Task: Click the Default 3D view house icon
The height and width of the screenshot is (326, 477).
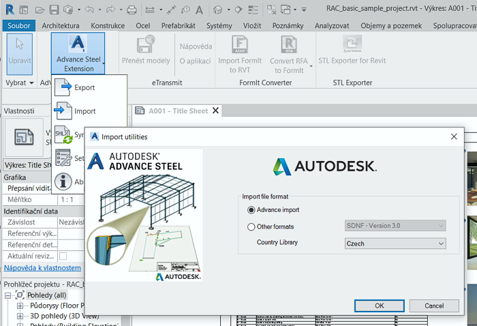Action: [218, 10]
